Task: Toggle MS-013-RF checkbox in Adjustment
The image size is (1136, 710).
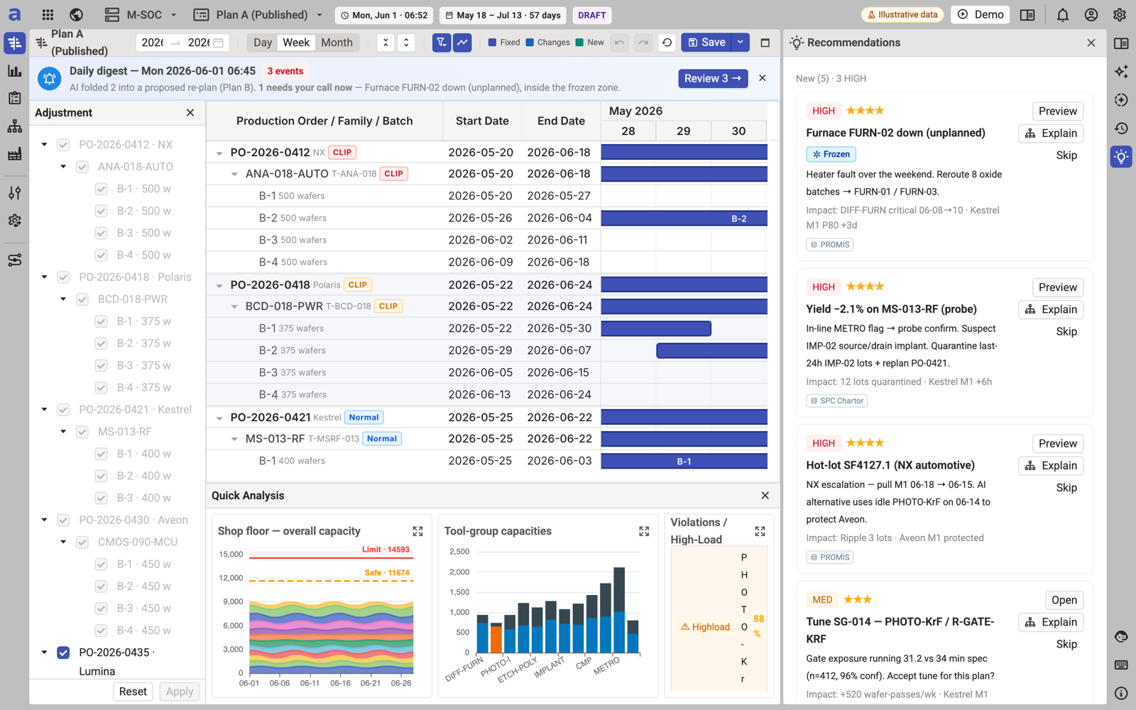Action: pos(82,432)
